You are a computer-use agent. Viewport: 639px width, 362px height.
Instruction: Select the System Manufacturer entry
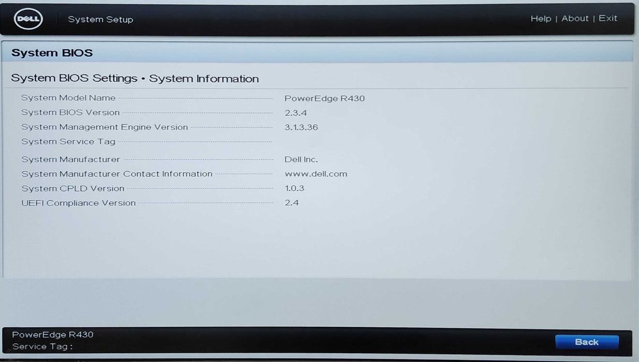pos(70,159)
